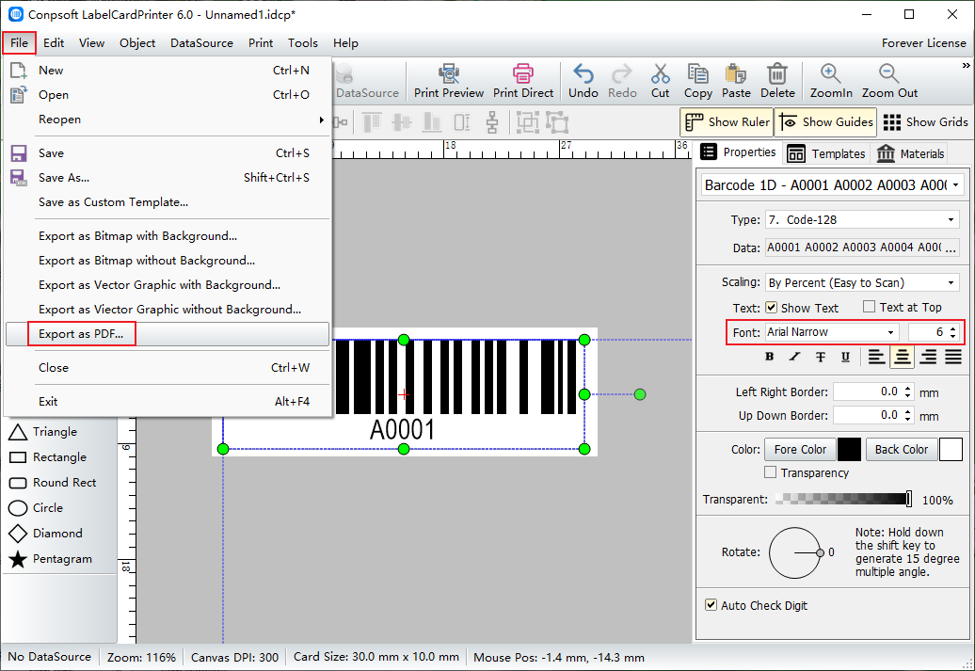Viewport: 975px width, 671px height.
Task: Open the Scaling mode dropdown
Action: (951, 282)
